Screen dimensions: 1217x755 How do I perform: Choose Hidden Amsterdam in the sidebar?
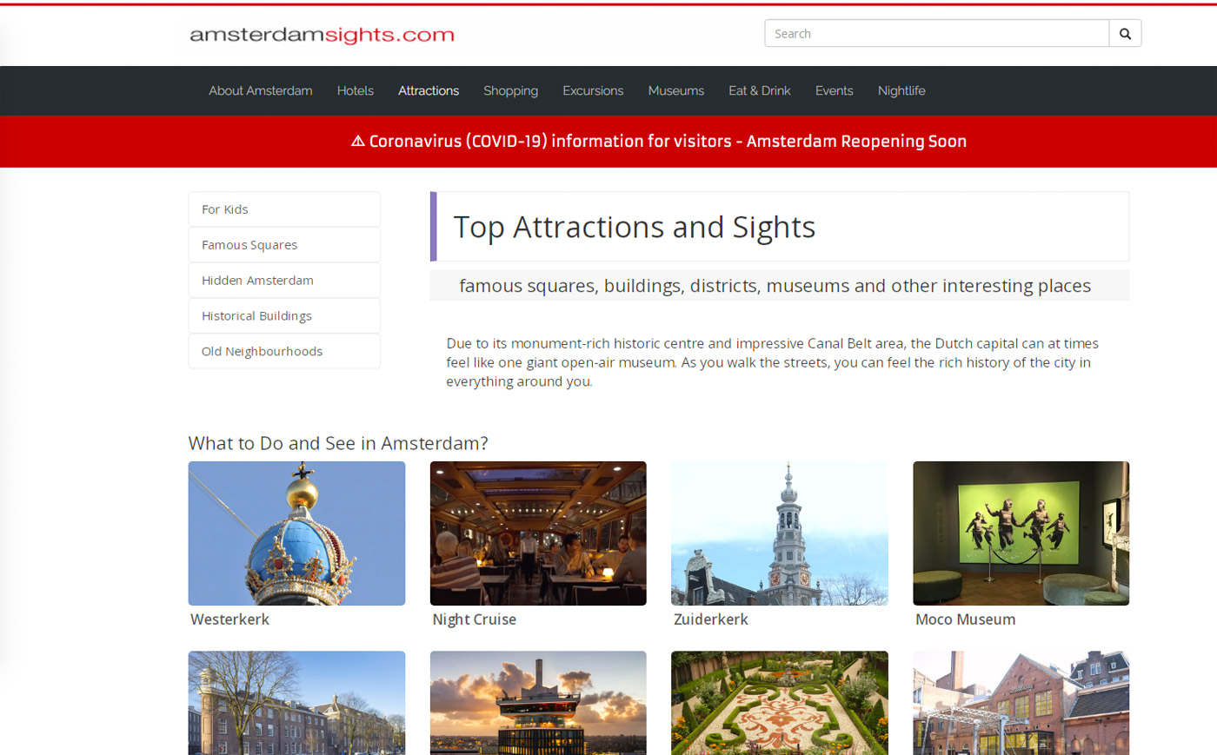click(283, 281)
